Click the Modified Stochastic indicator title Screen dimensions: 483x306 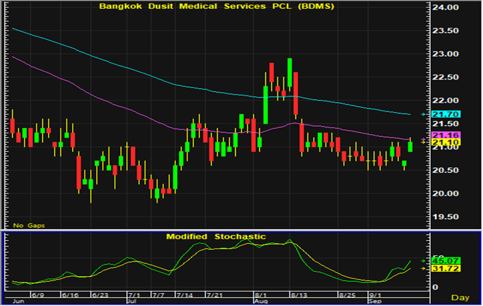(215, 236)
